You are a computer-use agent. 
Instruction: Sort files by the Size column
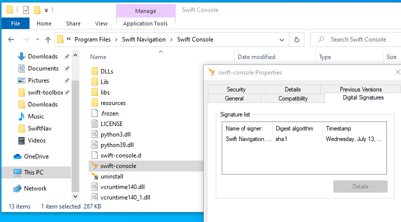[x=391, y=57]
